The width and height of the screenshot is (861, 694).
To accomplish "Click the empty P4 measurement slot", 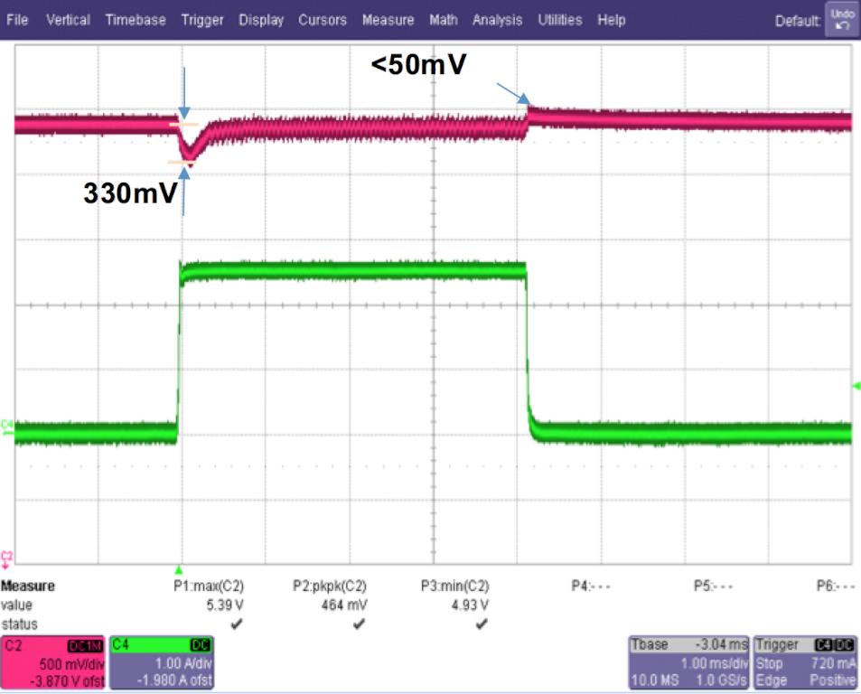I will pos(590,586).
